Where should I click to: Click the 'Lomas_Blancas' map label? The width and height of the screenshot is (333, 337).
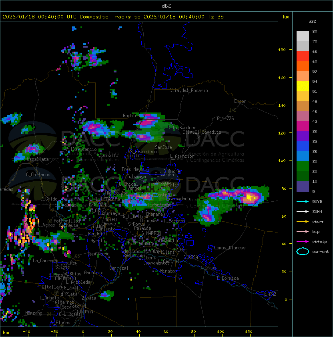[x=230, y=248]
